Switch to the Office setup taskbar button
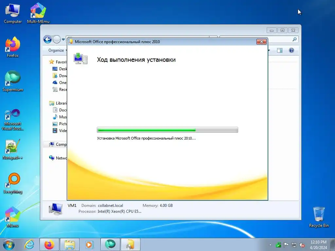 (x=130, y=244)
